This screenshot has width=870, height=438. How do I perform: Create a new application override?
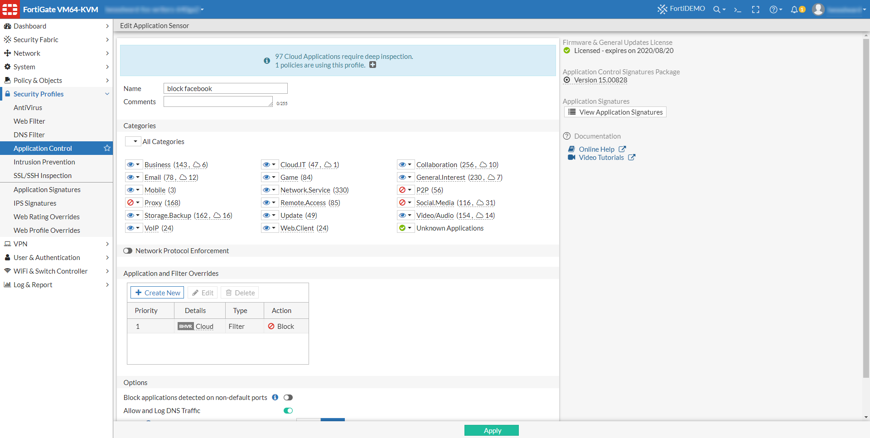pos(157,293)
